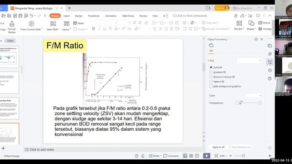This screenshot has width=292, height=164.
Task: Reset the slide layout
Action: coord(78,23)
